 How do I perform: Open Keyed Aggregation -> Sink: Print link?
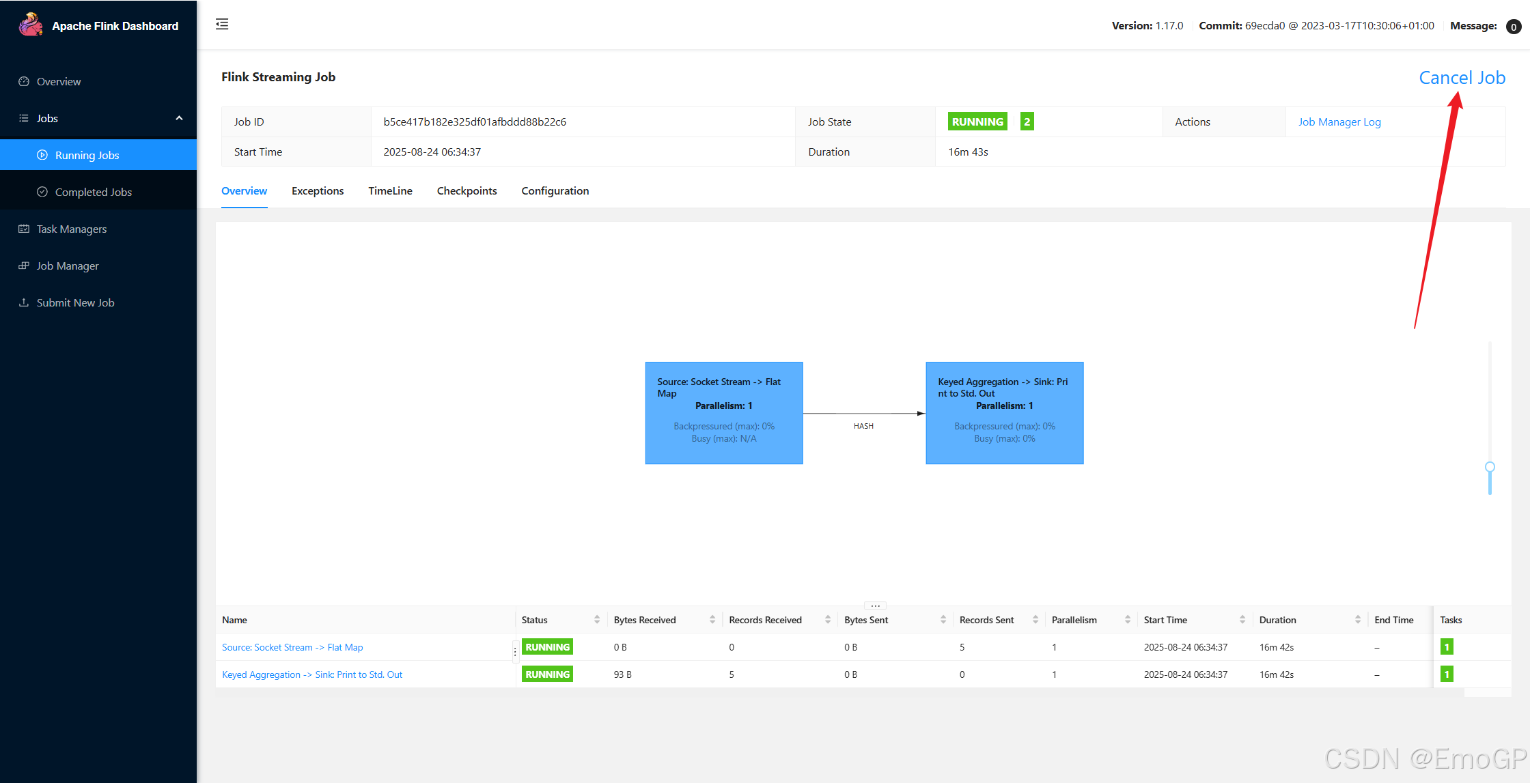[x=312, y=674]
